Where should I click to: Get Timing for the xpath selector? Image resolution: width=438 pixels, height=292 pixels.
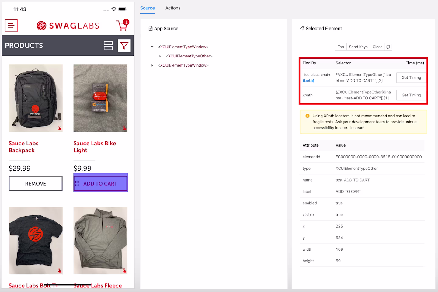point(411,95)
